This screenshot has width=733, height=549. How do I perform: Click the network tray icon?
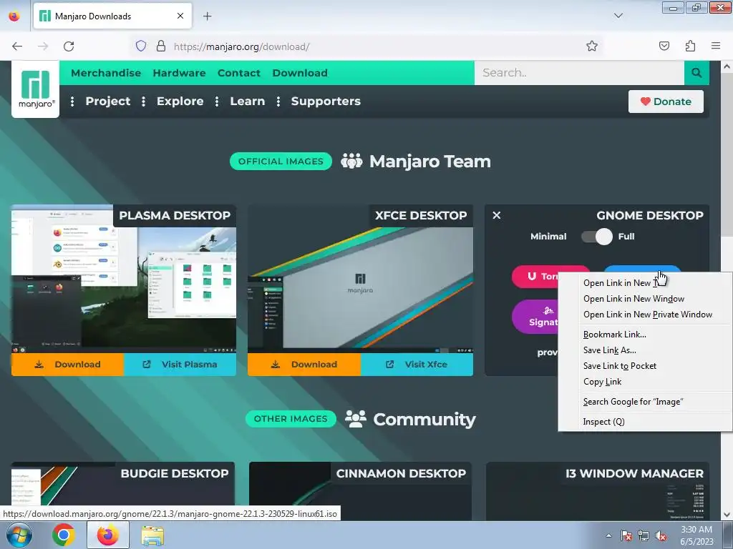[x=644, y=535]
